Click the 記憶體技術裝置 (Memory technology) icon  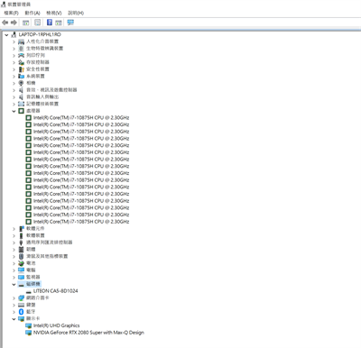pos(21,104)
